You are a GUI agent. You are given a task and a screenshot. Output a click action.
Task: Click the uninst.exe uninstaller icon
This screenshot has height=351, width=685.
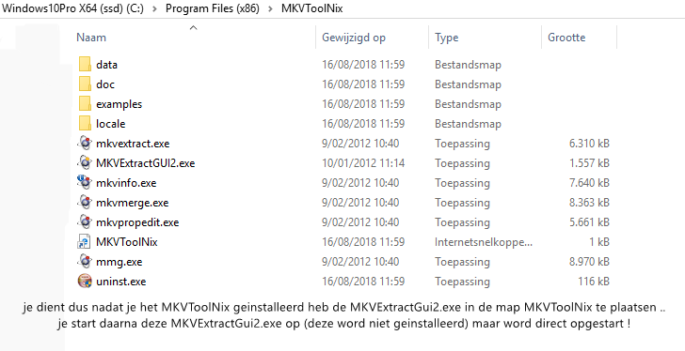(x=85, y=281)
